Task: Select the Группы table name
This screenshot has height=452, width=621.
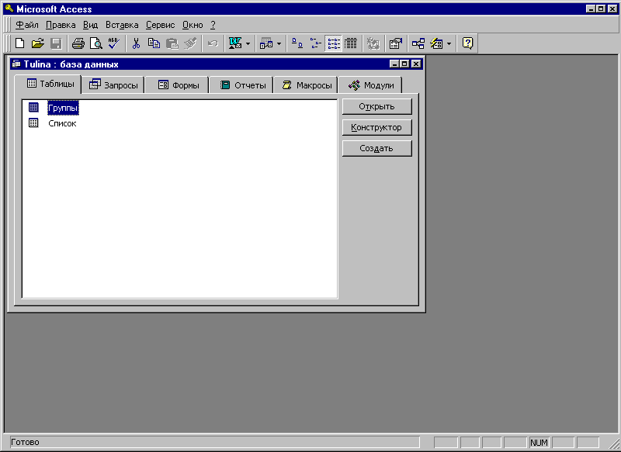Action: (x=63, y=108)
